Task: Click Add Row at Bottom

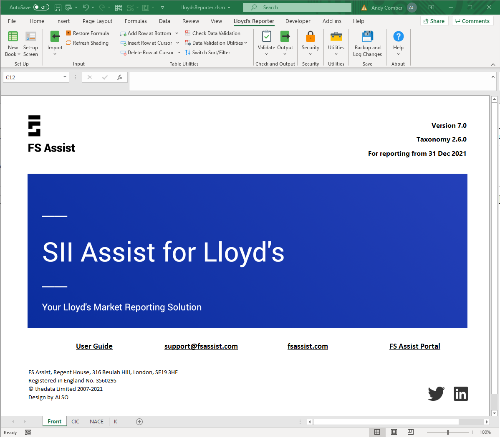Action: click(146, 33)
